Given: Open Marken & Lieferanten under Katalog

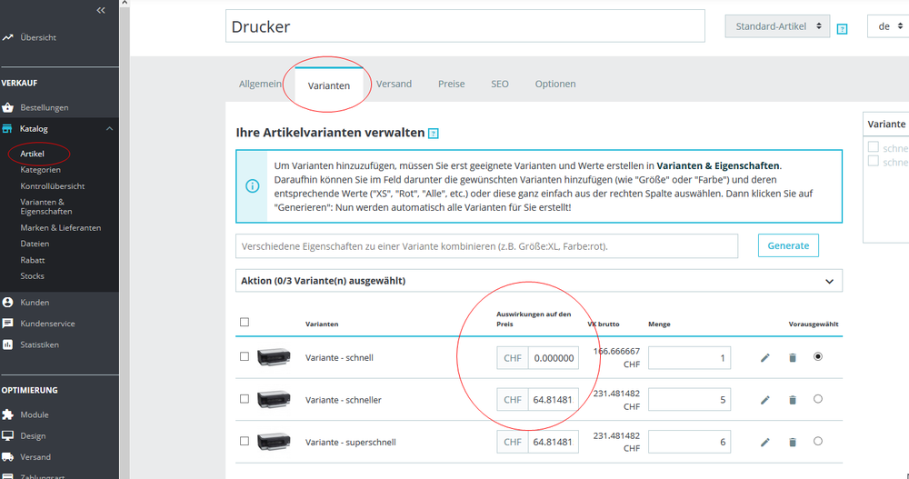Looking at the screenshot, I should tap(61, 228).
